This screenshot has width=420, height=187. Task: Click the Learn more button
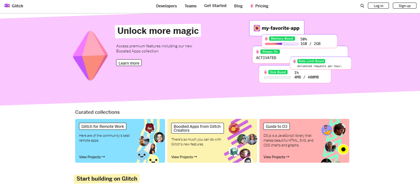coord(129,63)
